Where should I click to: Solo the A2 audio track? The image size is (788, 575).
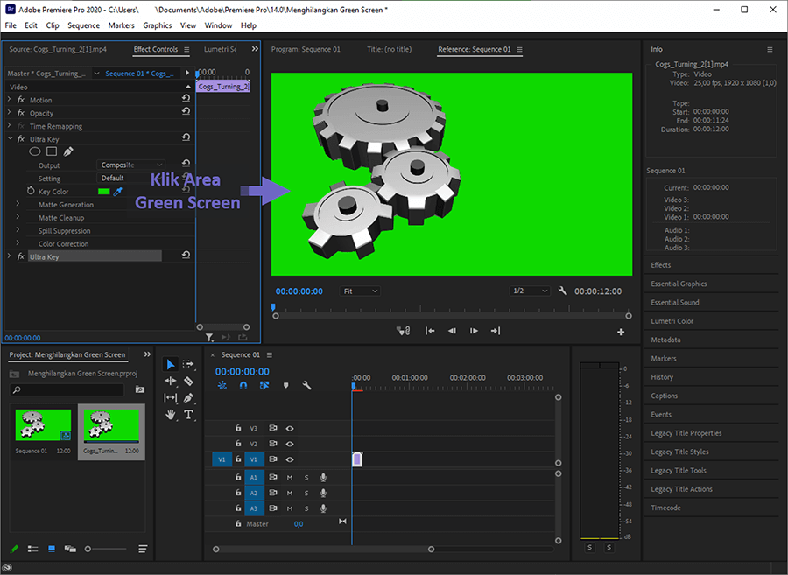coord(306,493)
